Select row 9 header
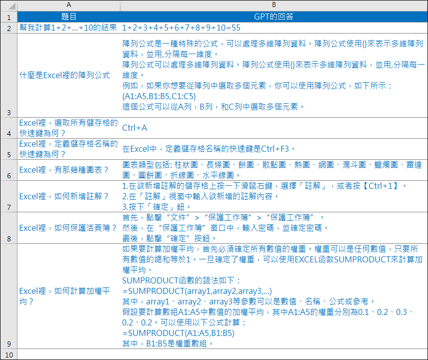 click(8, 296)
